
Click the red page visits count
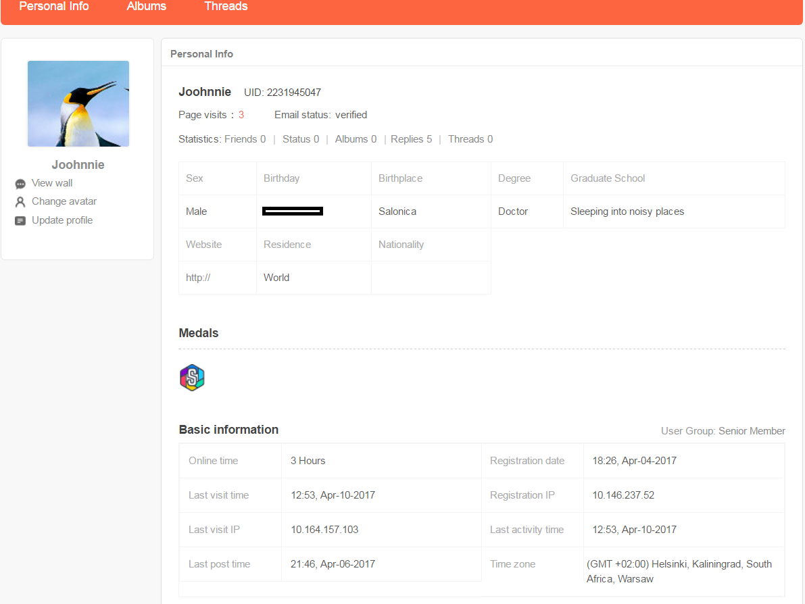pos(241,115)
